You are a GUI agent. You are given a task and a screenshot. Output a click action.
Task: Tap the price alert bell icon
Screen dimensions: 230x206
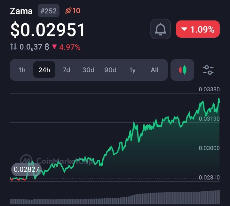pyautogui.click(x=161, y=29)
